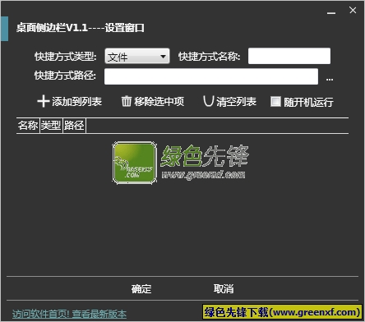Close the settings window with X
Screen dimensions: 365x322
click(x=353, y=10)
